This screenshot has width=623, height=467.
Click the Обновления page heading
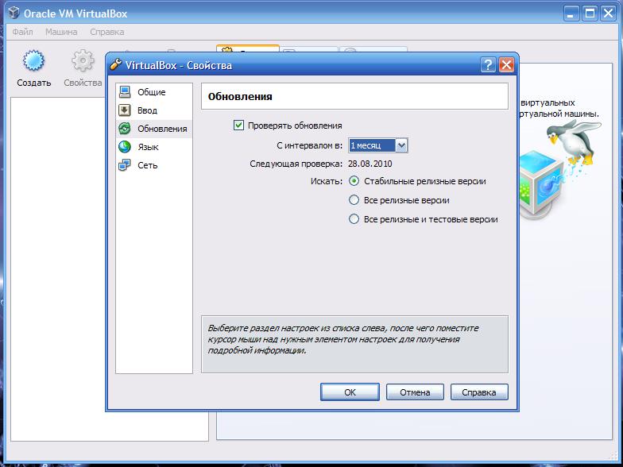[240, 97]
